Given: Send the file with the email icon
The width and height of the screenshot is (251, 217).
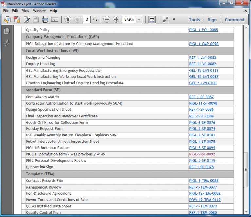Looking at the screenshot, I should (55, 20).
